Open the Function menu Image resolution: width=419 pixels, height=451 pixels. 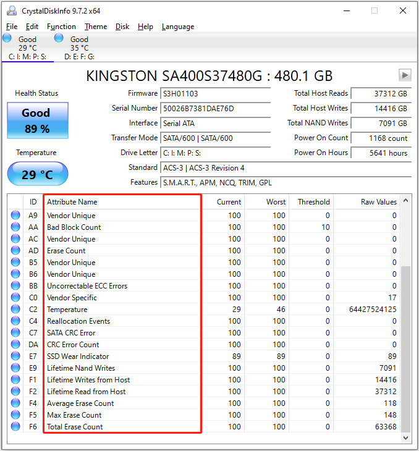(x=61, y=27)
